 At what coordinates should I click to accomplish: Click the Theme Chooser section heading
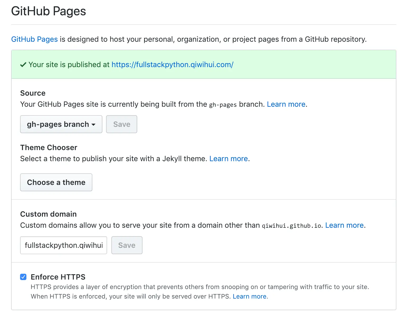(x=49, y=147)
